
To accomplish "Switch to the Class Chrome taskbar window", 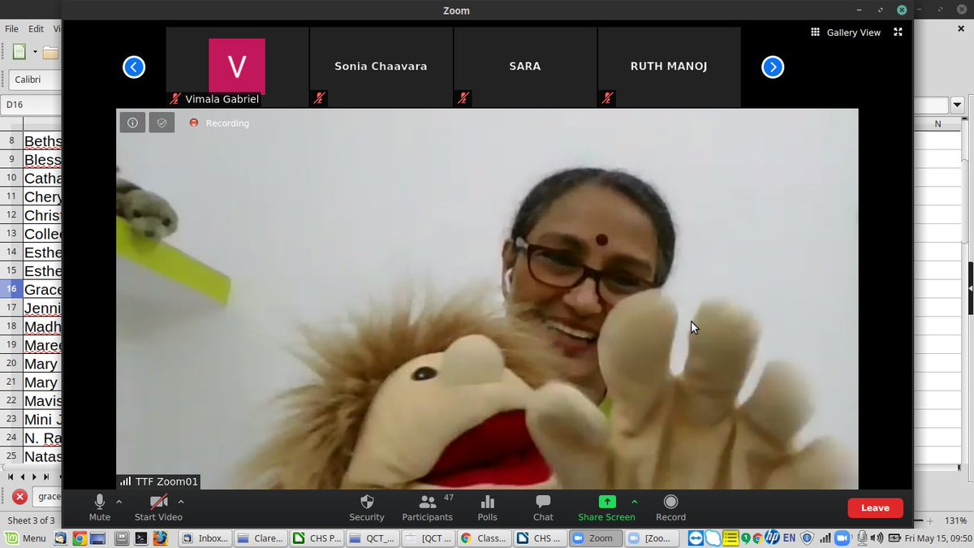I will tap(484, 537).
